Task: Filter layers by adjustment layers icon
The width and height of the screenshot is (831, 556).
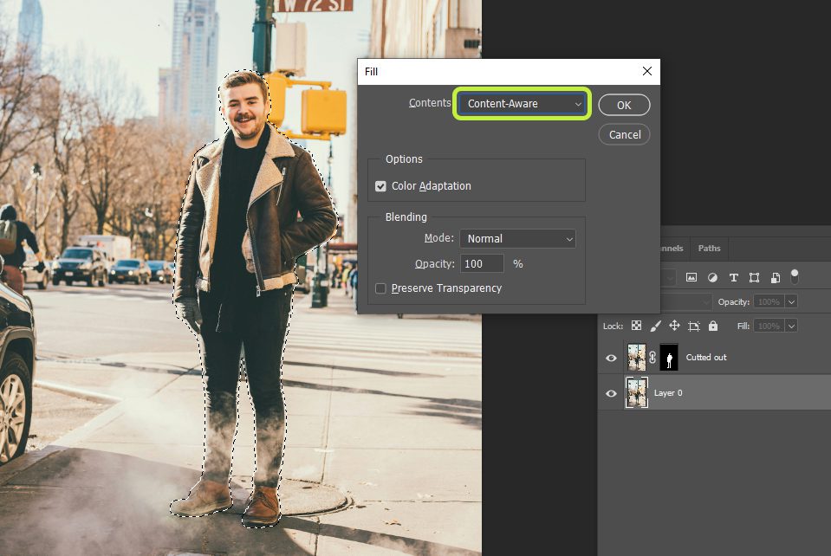Action: point(712,277)
